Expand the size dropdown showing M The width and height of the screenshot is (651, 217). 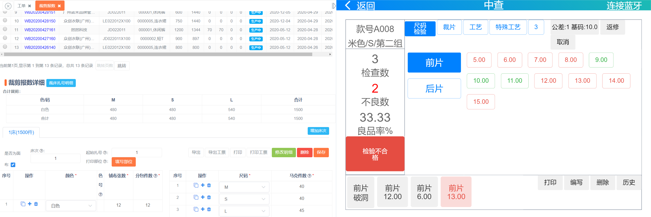244,187
